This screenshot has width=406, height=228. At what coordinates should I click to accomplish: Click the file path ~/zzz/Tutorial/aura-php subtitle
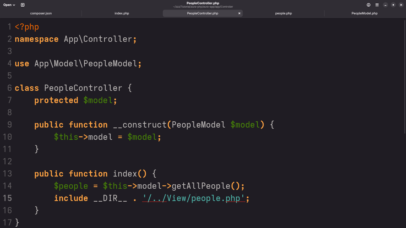point(203,7)
